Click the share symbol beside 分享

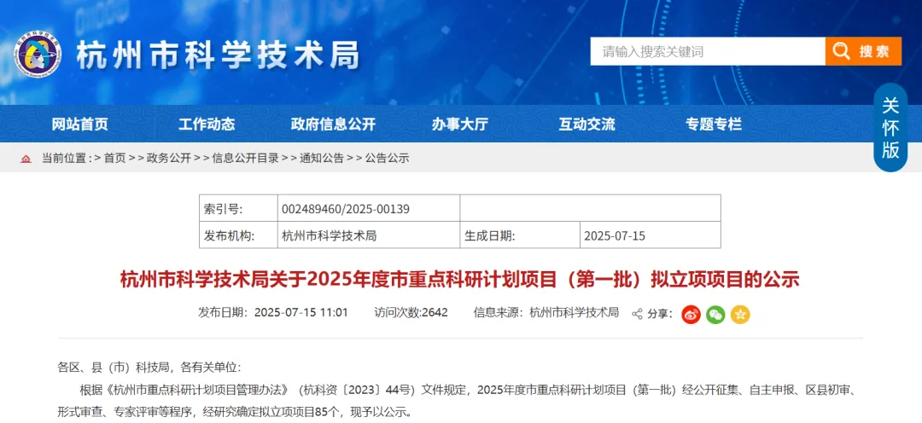pos(637,314)
